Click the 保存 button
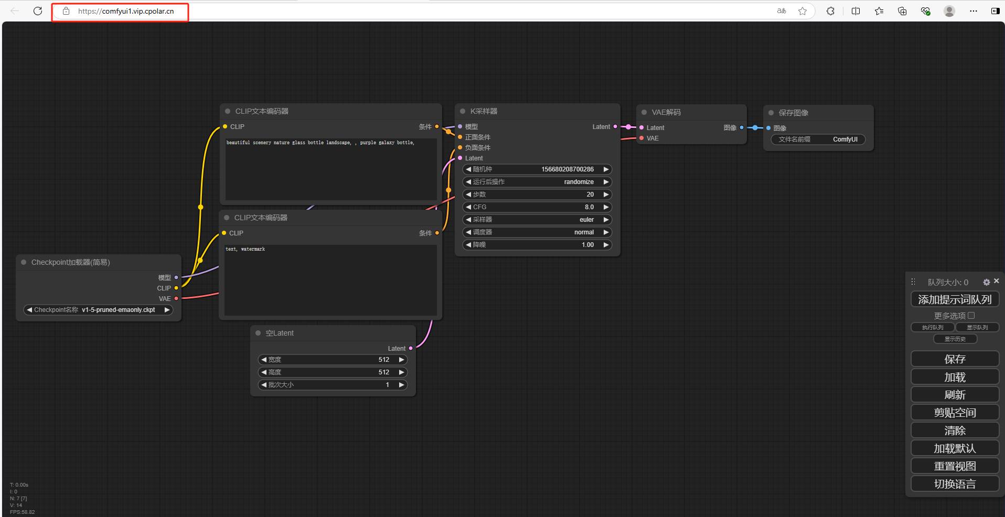 click(955, 359)
